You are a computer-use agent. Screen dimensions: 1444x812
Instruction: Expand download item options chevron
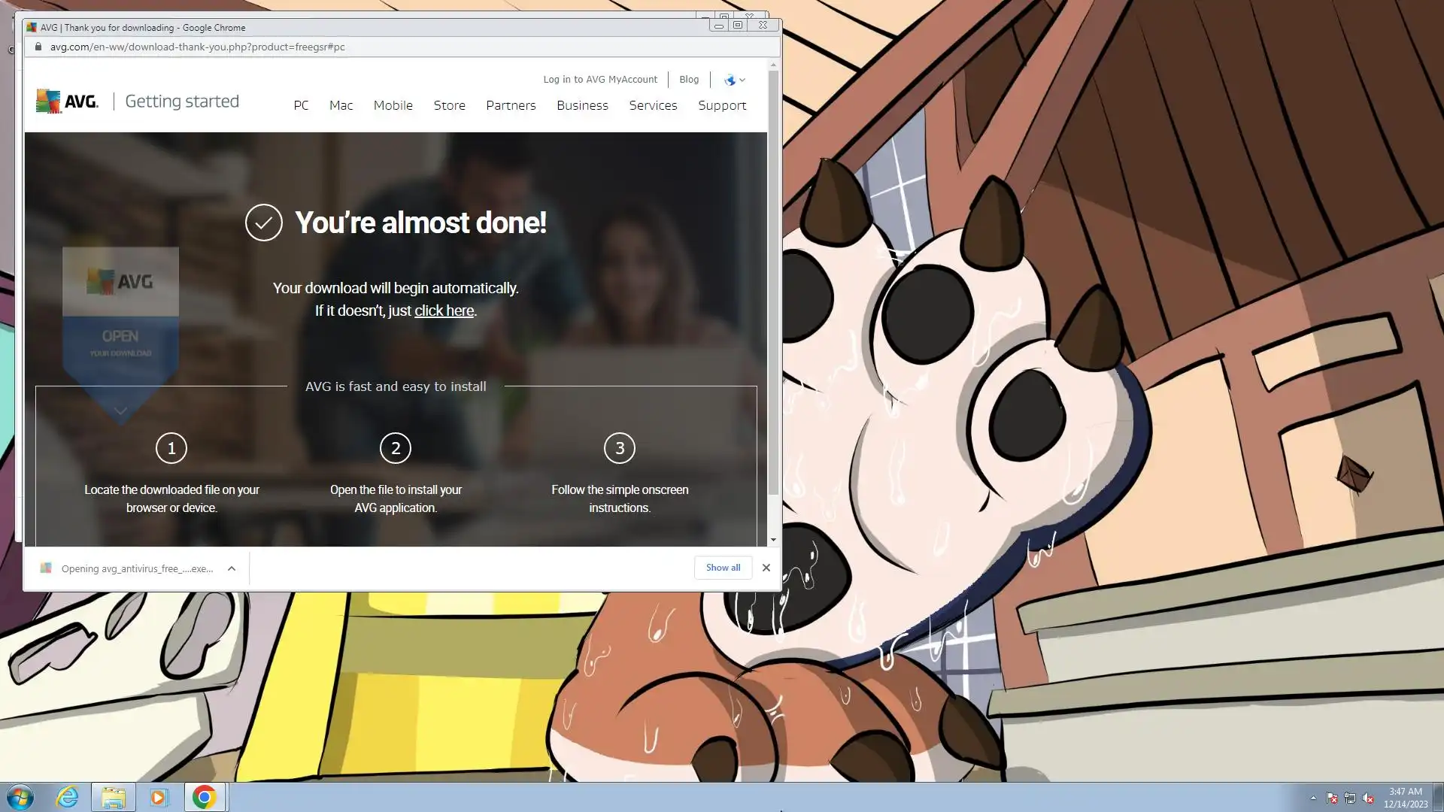point(232,568)
